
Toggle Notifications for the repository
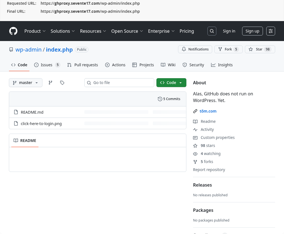click(195, 49)
